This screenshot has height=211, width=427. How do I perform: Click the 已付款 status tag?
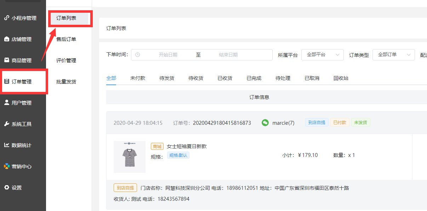coord(340,123)
